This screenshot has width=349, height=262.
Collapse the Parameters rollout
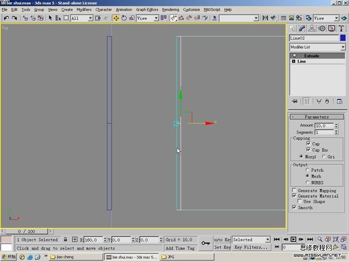(317, 117)
